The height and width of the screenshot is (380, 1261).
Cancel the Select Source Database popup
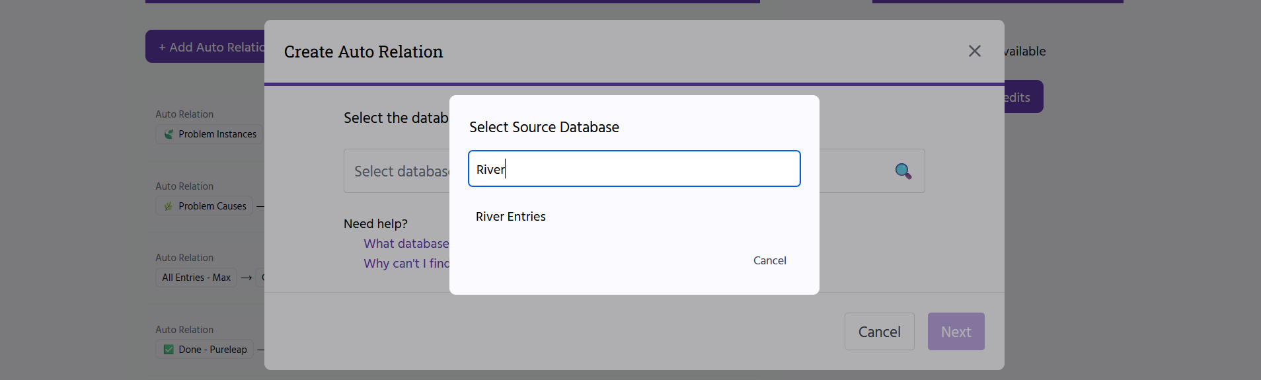point(769,260)
